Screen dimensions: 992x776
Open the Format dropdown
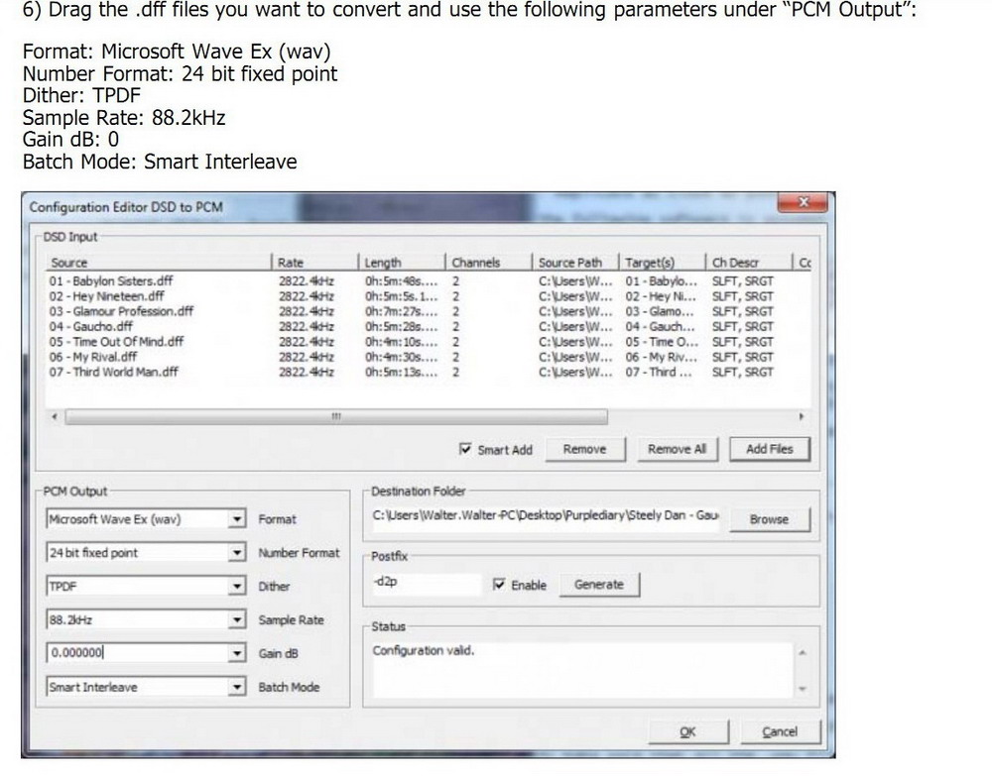click(x=237, y=518)
